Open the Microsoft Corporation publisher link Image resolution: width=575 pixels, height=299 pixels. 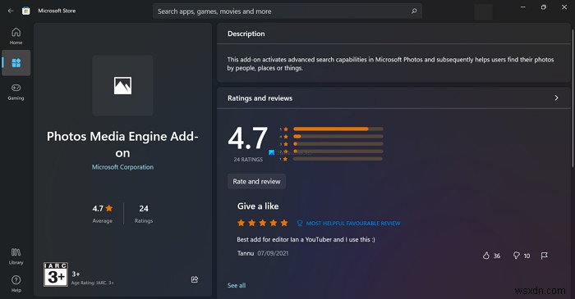click(122, 167)
